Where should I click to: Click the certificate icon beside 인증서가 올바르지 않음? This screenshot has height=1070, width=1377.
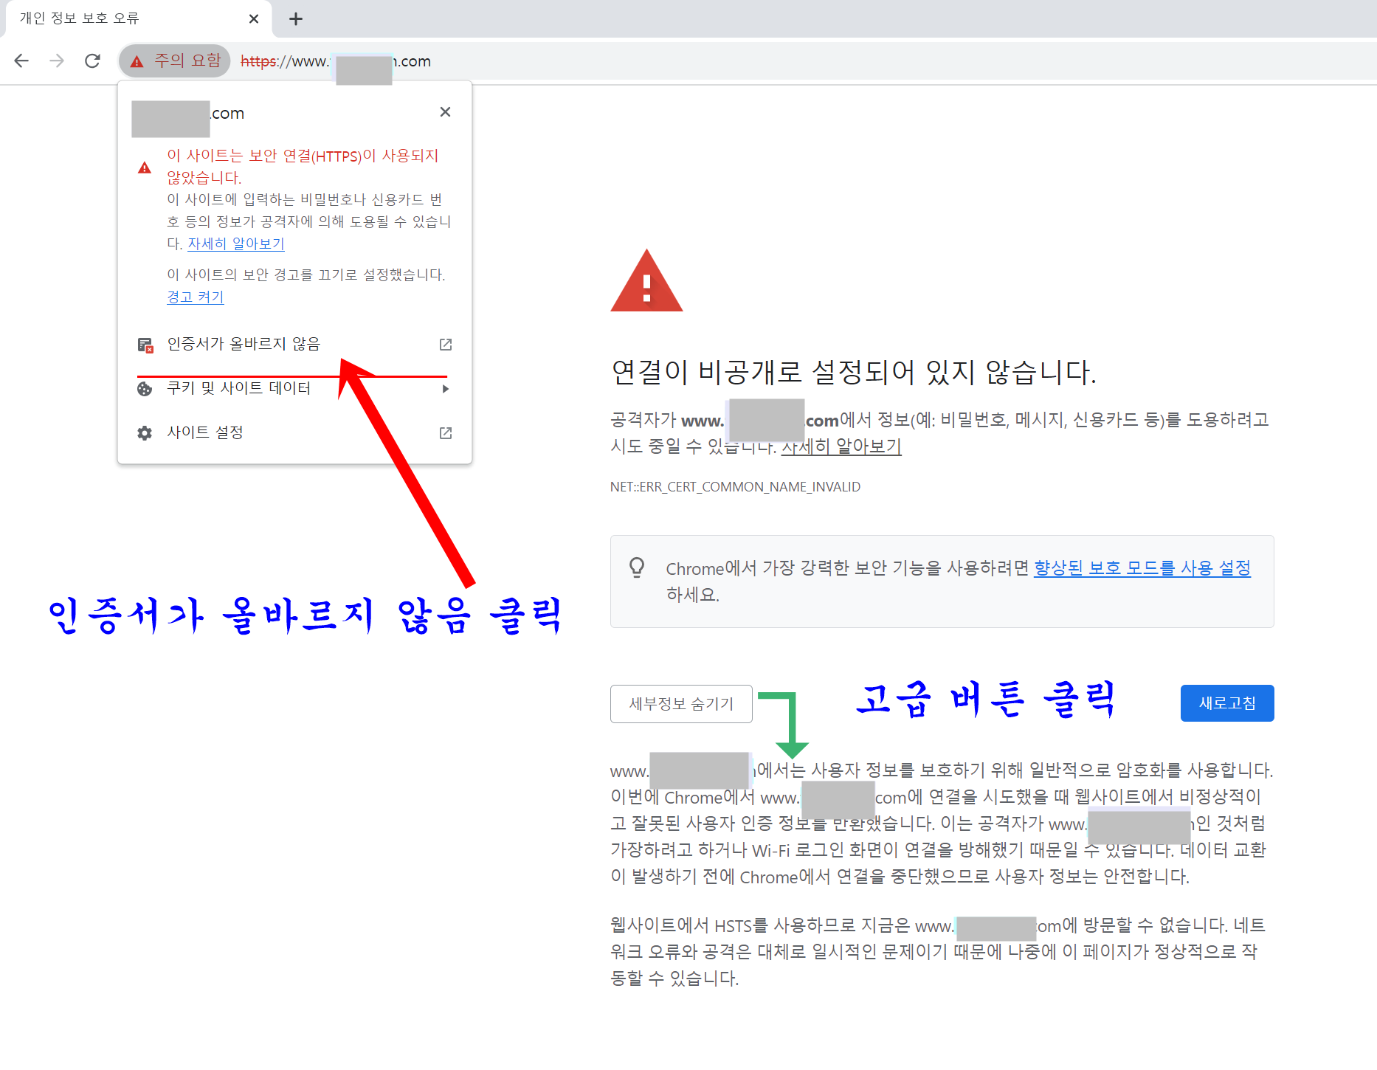[145, 344]
